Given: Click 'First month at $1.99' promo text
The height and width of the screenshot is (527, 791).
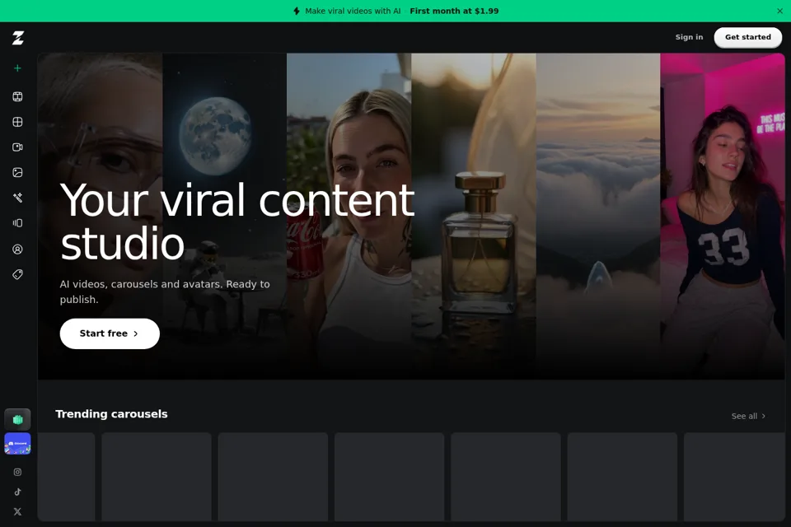Looking at the screenshot, I should (x=454, y=11).
